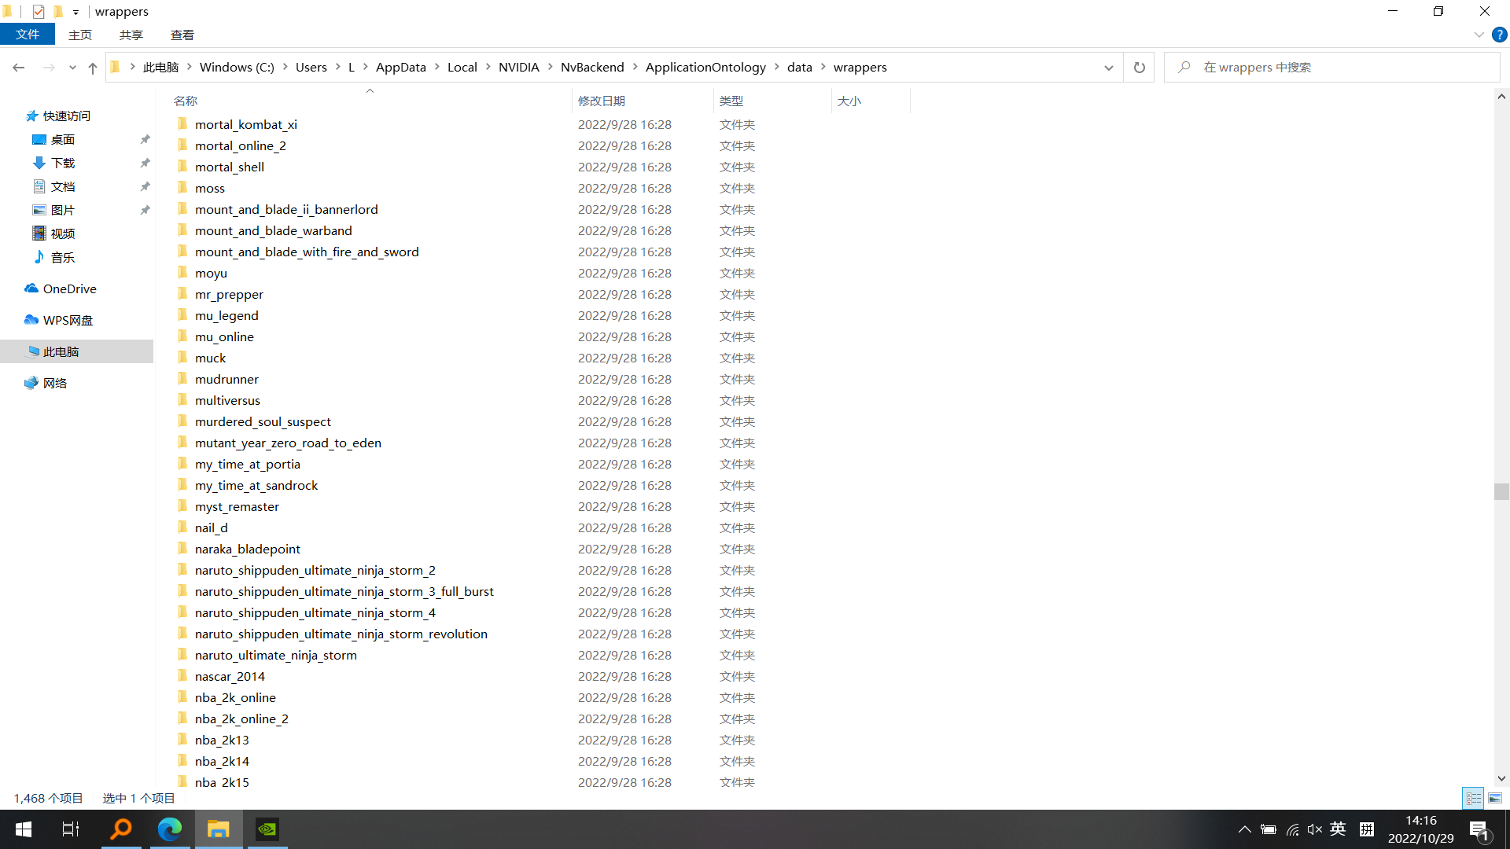Screen dimensions: 1510x849
Task: Open network status tray icon
Action: (1292, 829)
